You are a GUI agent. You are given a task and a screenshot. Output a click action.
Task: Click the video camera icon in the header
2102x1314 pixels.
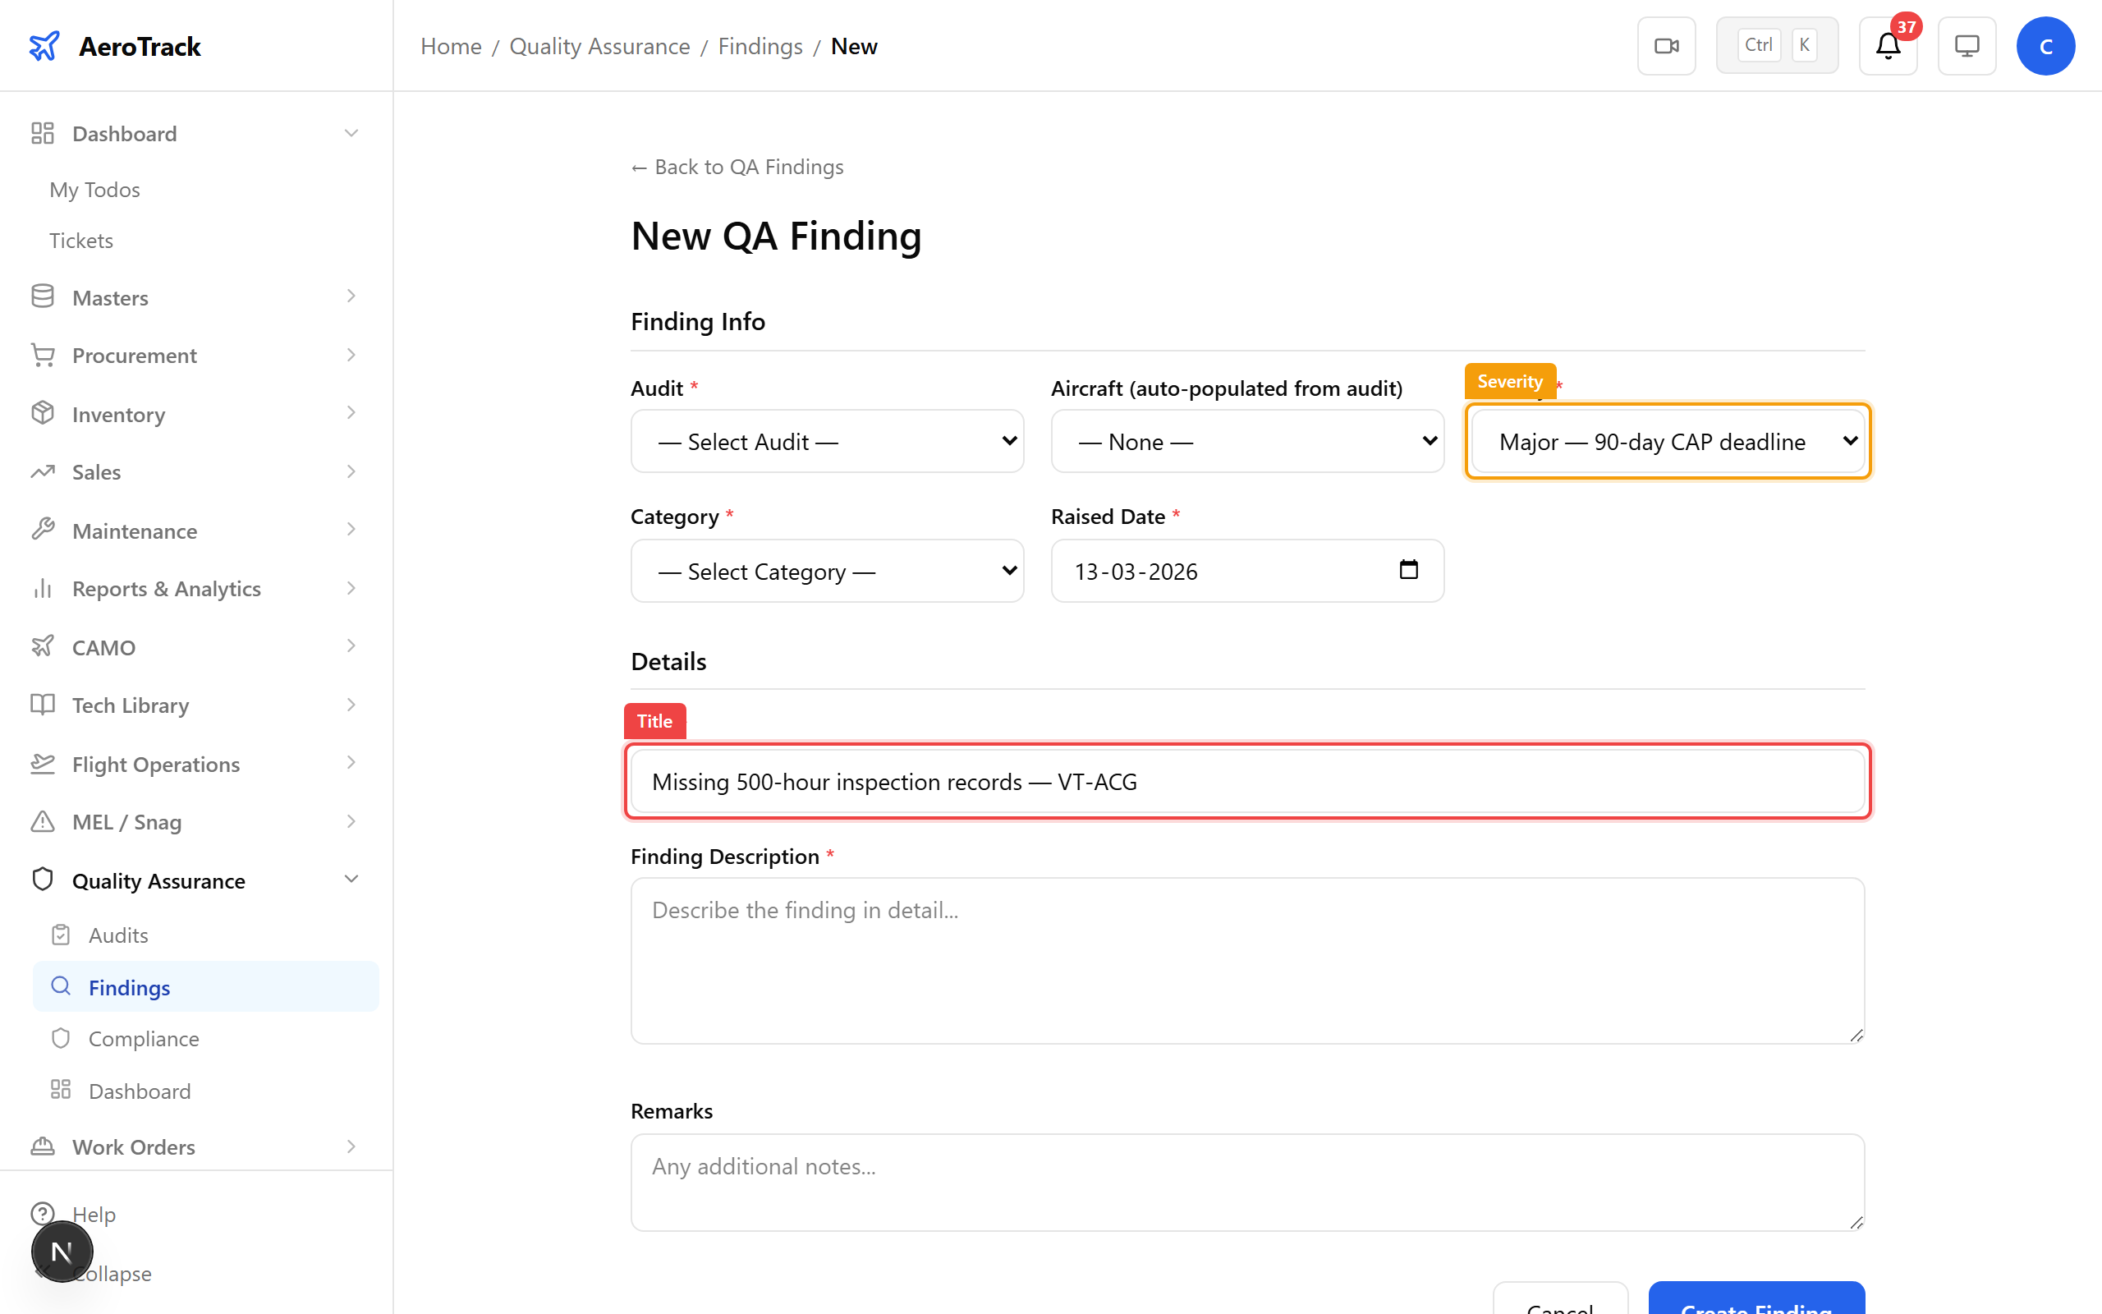coord(1665,45)
